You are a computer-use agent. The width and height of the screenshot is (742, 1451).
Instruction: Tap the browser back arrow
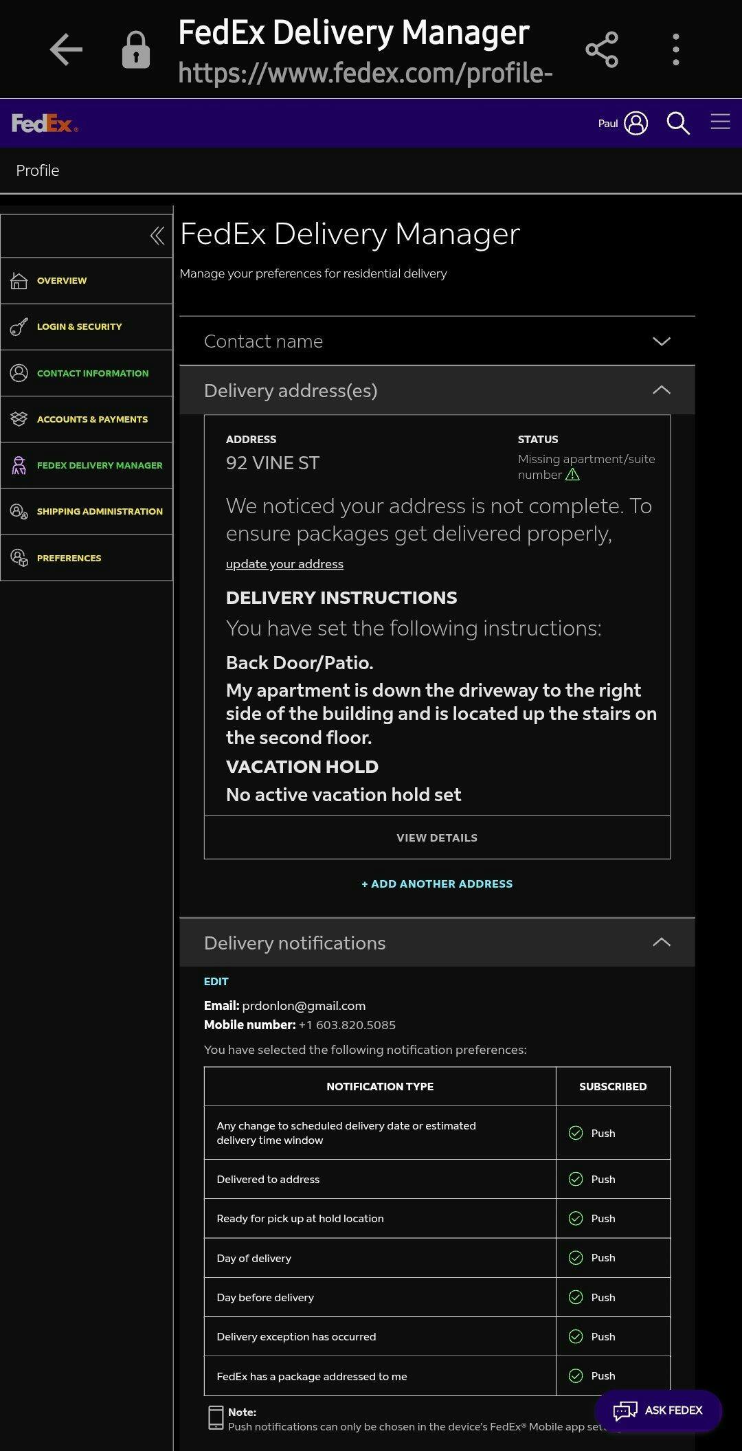pyautogui.click(x=66, y=49)
